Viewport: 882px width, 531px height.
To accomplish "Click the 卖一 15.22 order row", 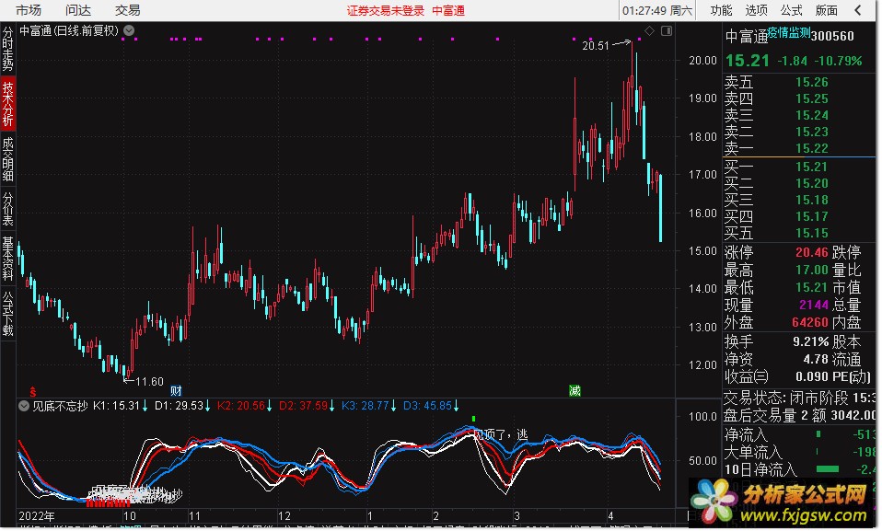I will tap(799, 148).
